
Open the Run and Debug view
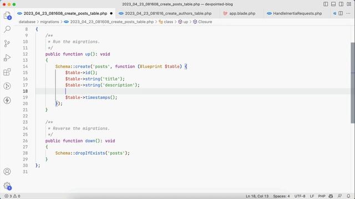click(7, 57)
